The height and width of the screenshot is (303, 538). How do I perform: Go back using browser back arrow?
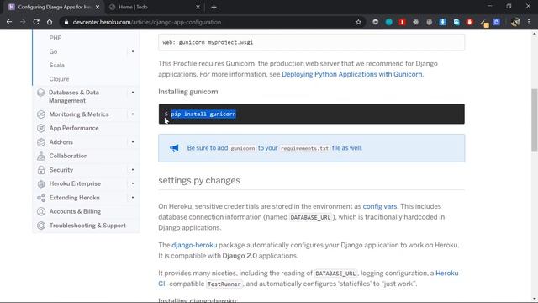coord(9,22)
